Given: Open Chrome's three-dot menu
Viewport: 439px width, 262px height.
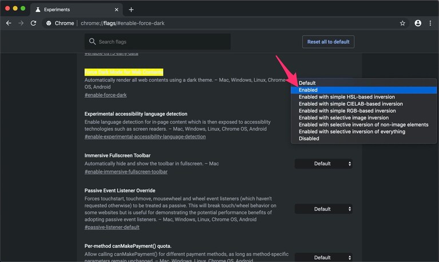Looking at the screenshot, I should point(430,23).
